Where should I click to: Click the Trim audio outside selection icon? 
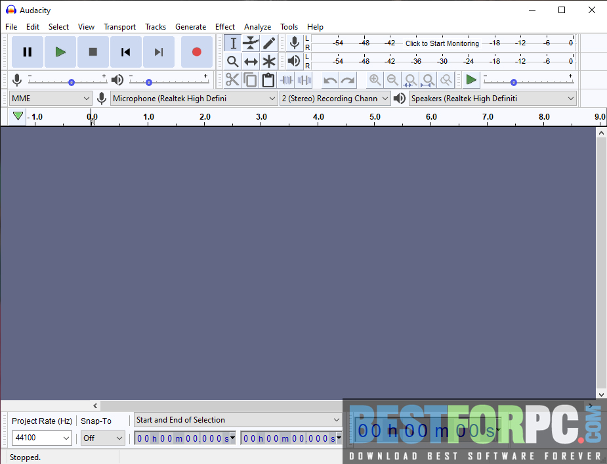click(287, 80)
